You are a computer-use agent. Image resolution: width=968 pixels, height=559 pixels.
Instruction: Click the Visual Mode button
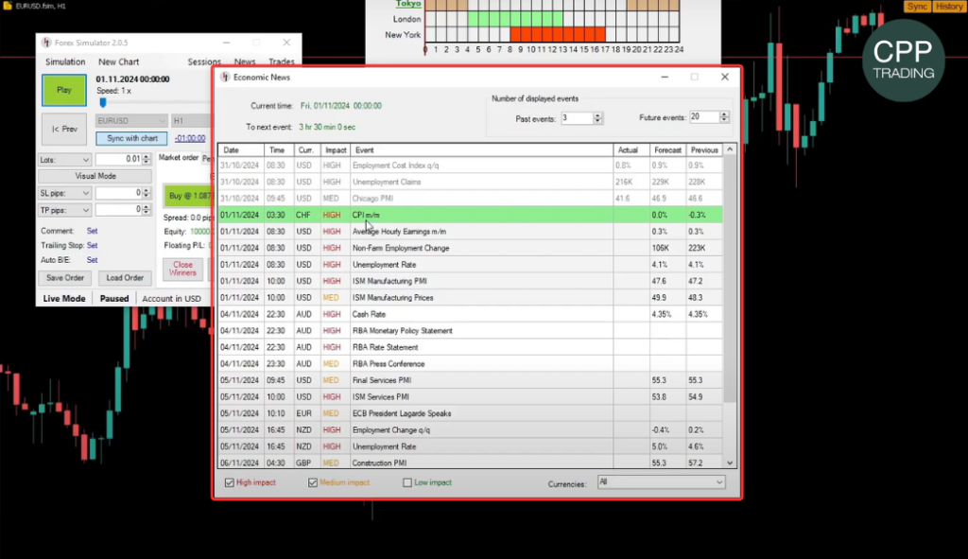tap(95, 176)
